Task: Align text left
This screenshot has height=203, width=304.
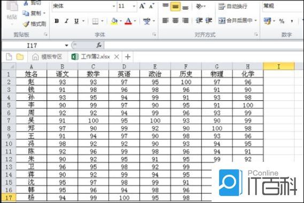Action: (166, 20)
